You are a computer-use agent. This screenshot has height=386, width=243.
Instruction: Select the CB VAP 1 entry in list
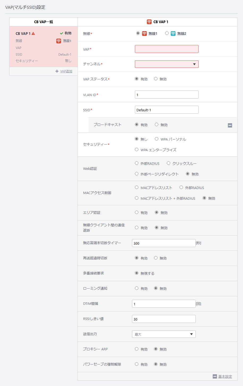click(44, 47)
